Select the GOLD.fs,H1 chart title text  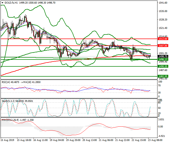point(11,3)
